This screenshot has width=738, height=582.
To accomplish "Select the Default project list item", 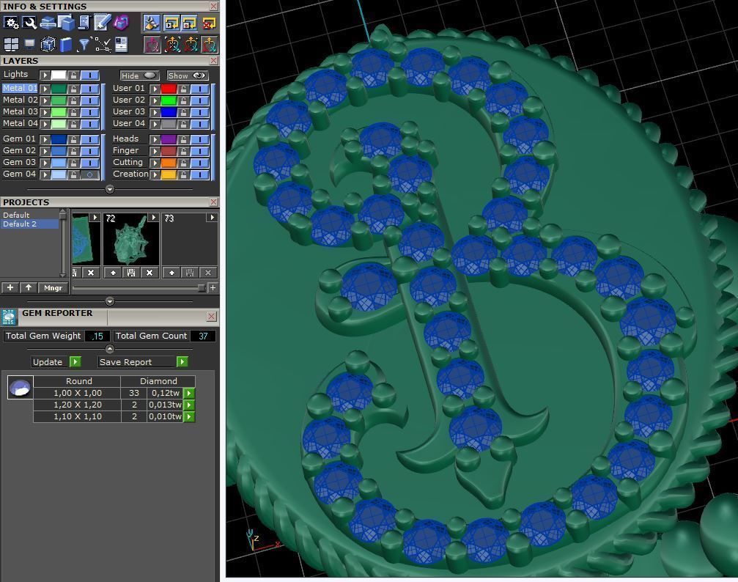I will (16, 216).
